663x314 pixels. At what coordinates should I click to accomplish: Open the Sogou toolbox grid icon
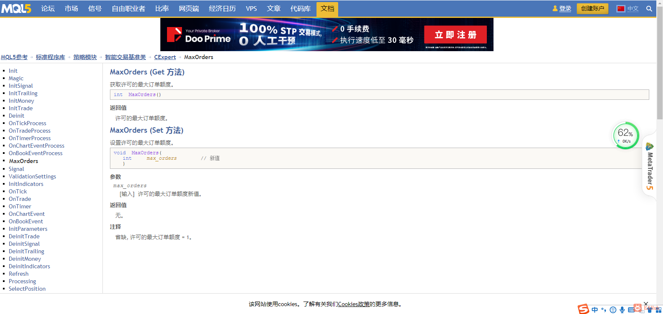click(x=658, y=310)
